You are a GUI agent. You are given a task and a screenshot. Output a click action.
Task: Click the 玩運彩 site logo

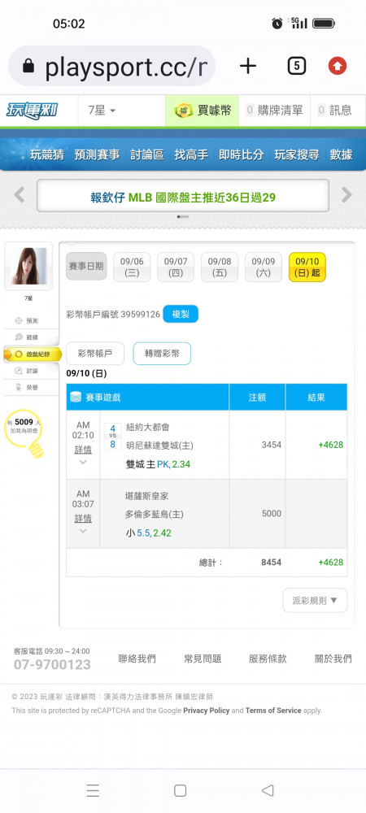click(33, 111)
